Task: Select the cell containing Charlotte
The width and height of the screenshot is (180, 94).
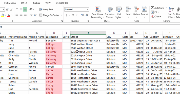Action: tap(18, 56)
